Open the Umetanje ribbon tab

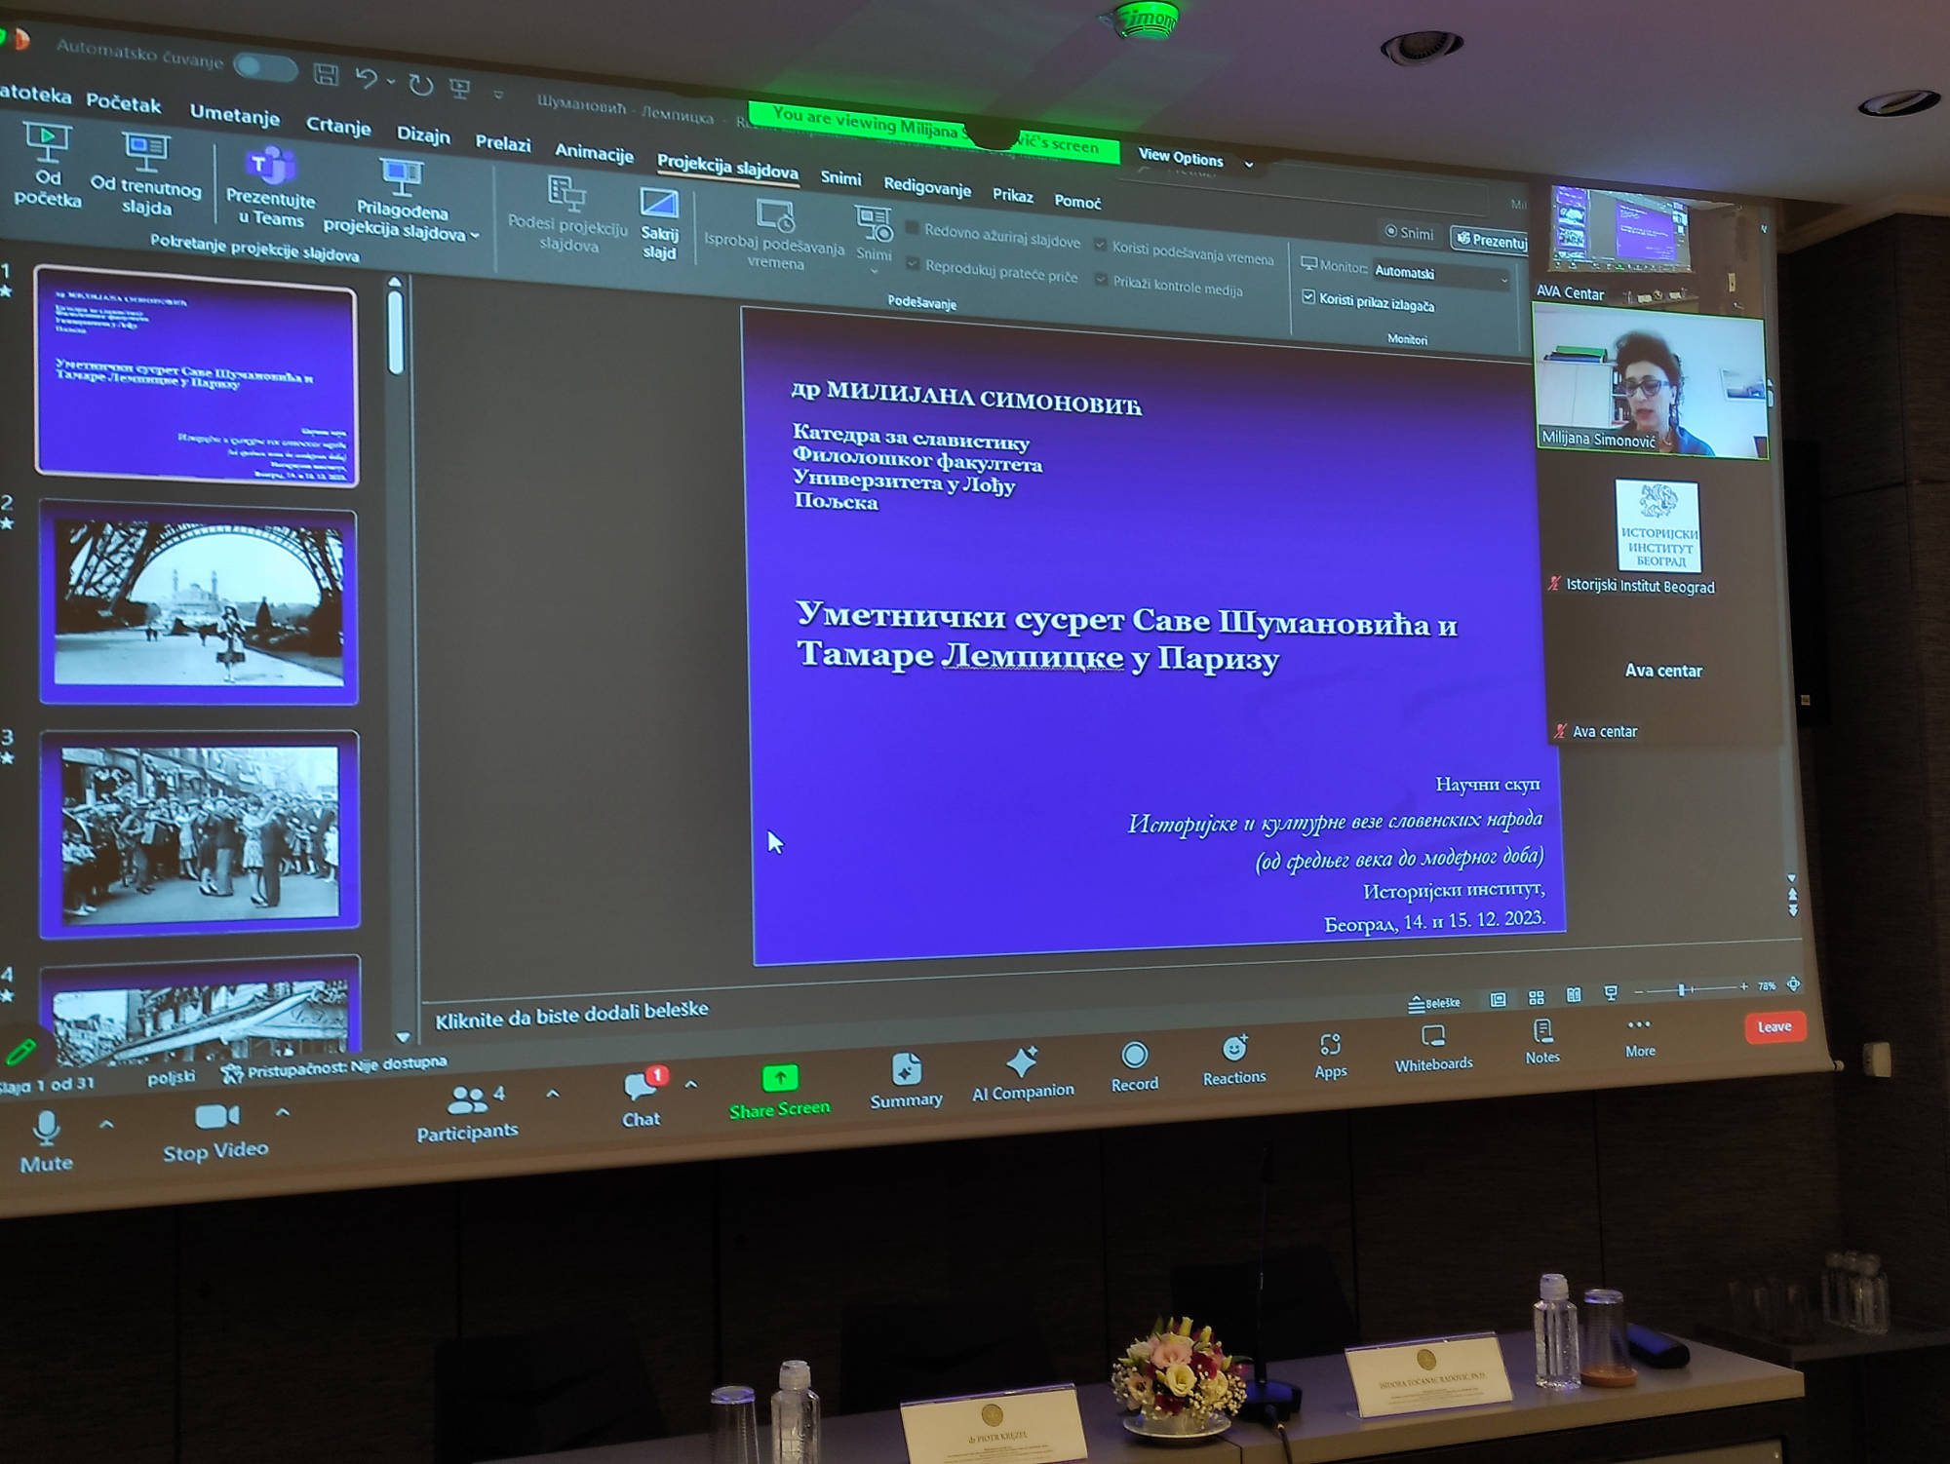coord(235,114)
